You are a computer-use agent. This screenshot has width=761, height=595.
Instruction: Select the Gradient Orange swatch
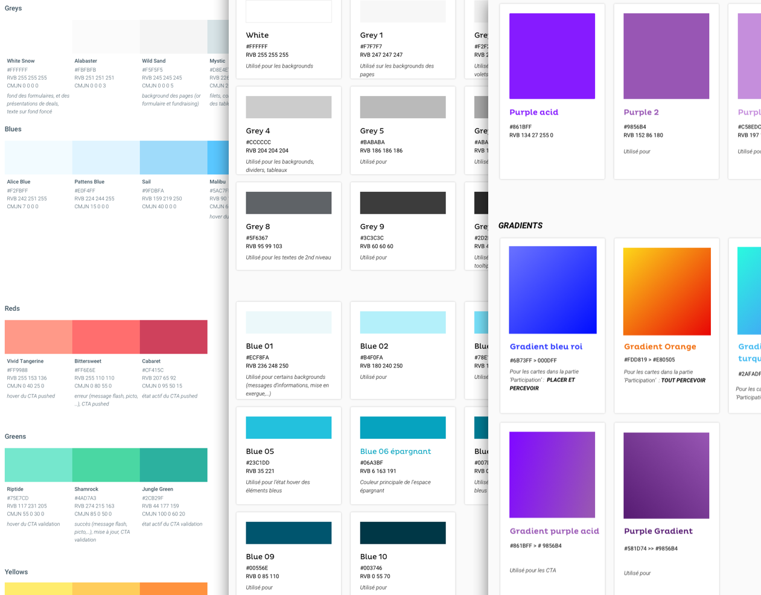[666, 291]
